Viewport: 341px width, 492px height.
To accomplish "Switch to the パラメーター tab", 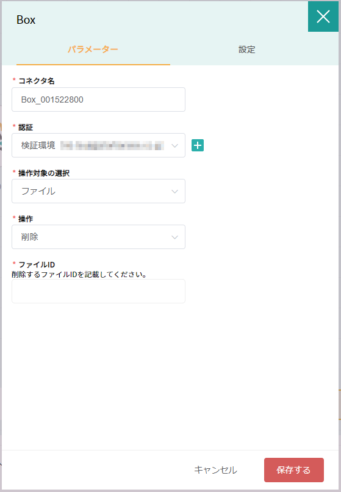I will (x=93, y=49).
